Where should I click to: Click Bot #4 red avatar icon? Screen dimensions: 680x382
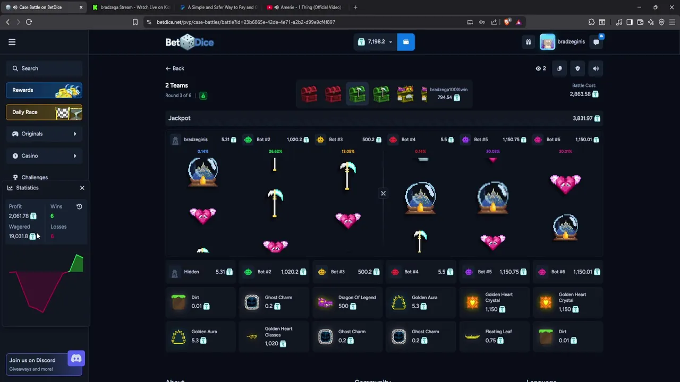(393, 140)
